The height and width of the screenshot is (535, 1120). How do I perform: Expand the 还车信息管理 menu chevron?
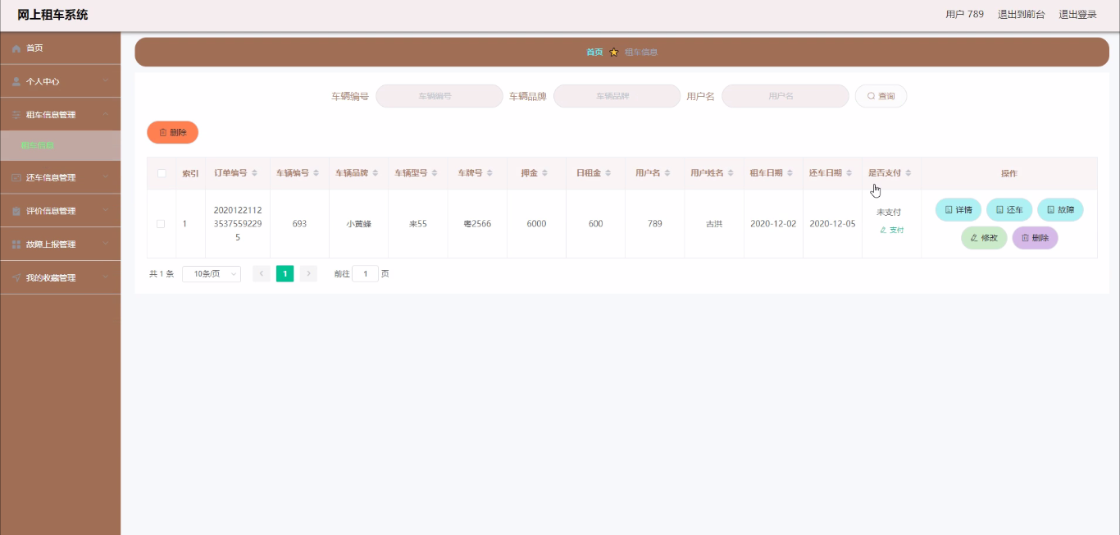point(106,177)
